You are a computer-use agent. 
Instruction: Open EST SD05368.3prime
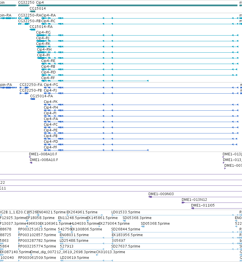[137, 218]
